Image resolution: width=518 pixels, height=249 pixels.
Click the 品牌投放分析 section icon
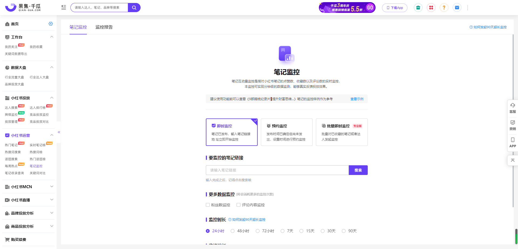tap(7, 213)
